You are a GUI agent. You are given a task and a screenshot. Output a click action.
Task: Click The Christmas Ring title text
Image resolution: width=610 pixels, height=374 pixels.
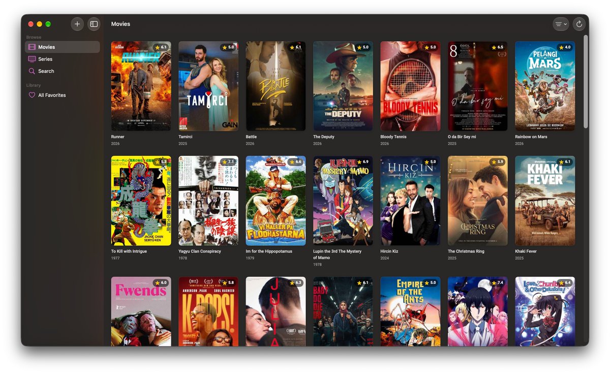[466, 252]
